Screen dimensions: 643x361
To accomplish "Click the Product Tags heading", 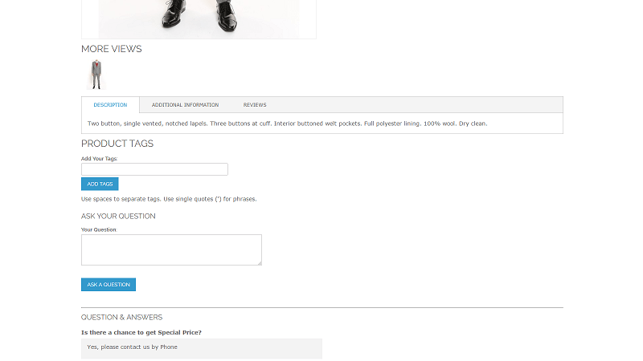I will tap(117, 144).
